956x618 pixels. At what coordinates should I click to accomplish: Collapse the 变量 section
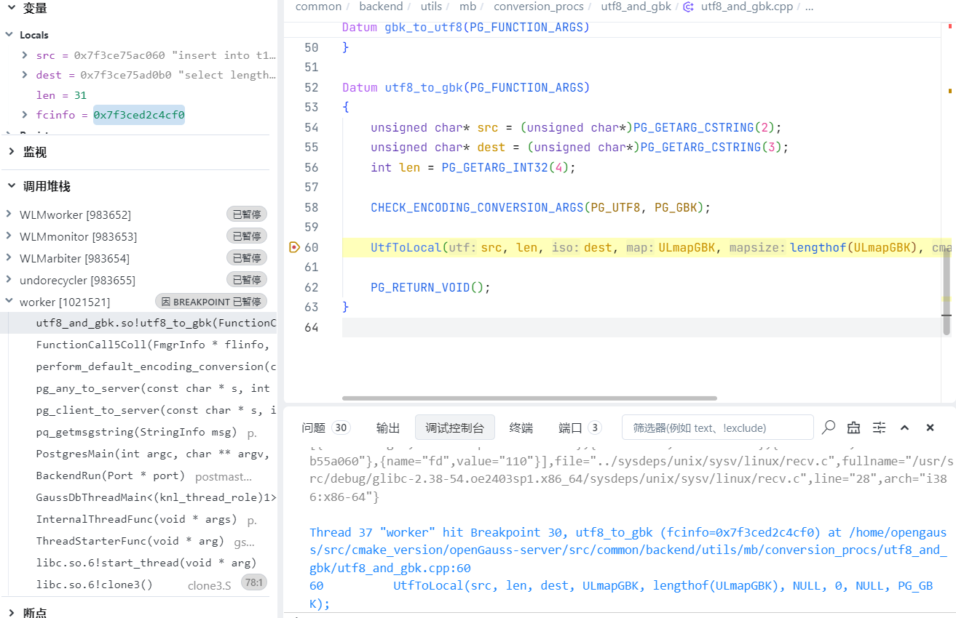10,9
